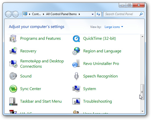Maximize the Control Panel window
151x120 pixels.
tap(129, 5)
